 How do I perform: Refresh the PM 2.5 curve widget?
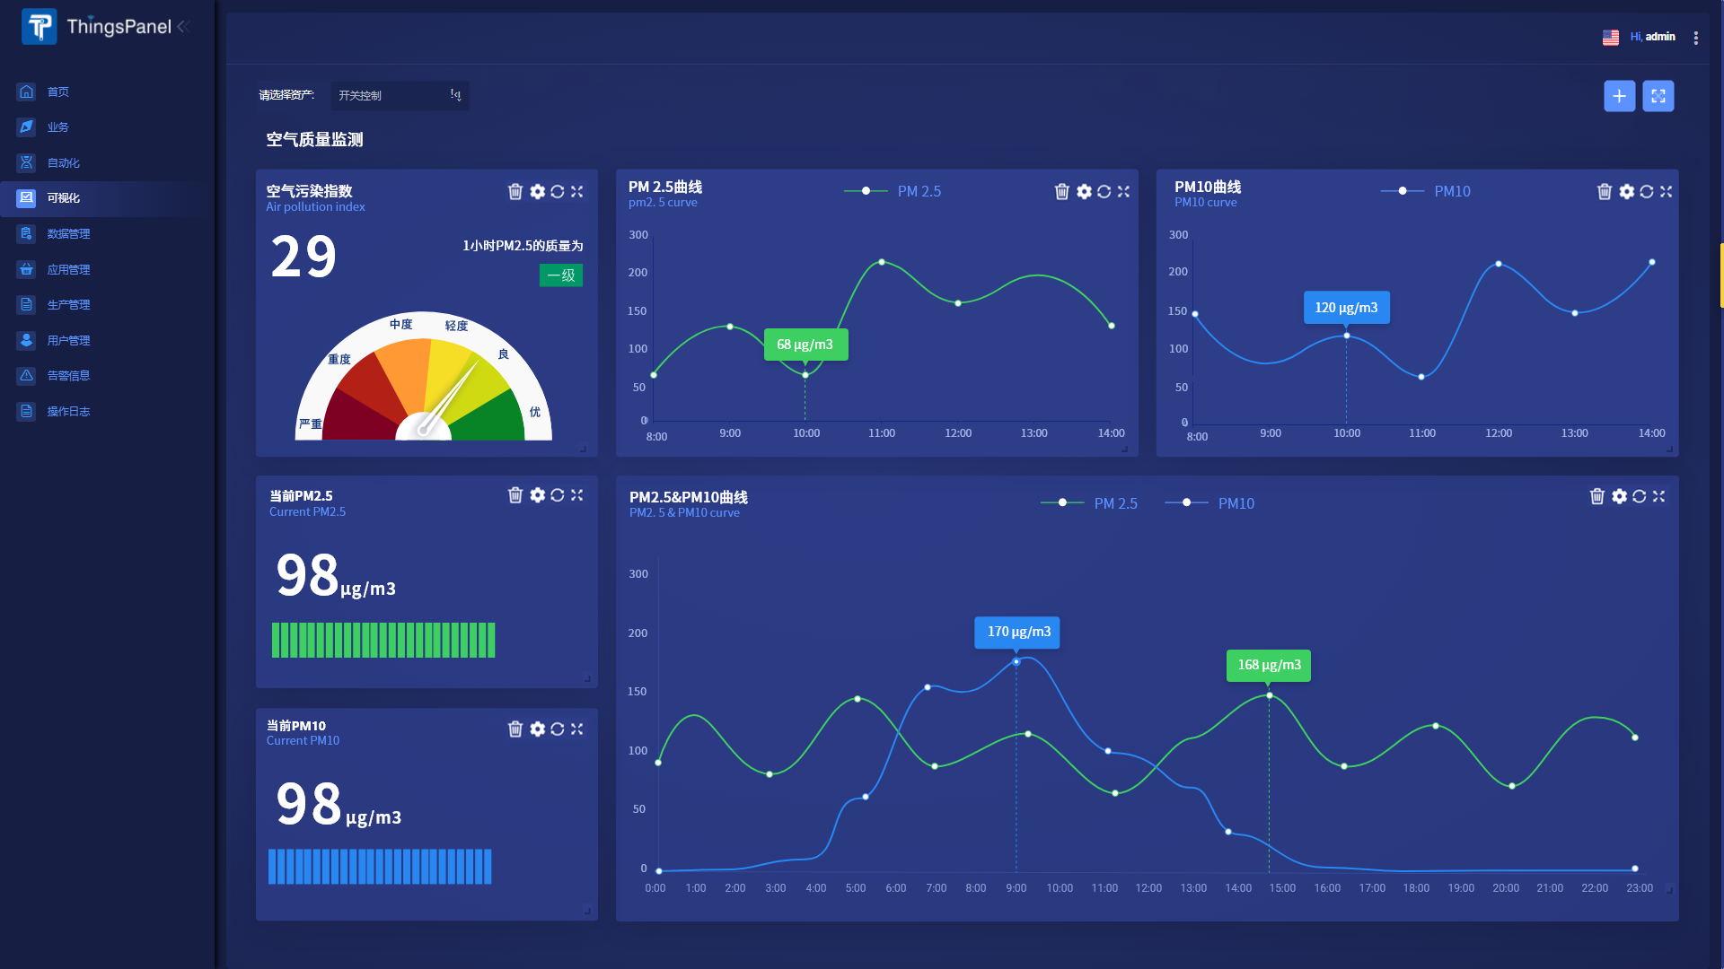pyautogui.click(x=1104, y=191)
